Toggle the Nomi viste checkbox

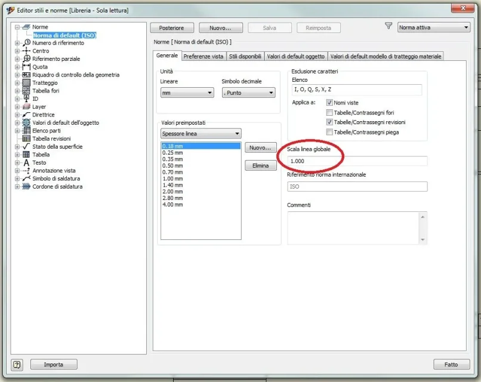pyautogui.click(x=329, y=103)
